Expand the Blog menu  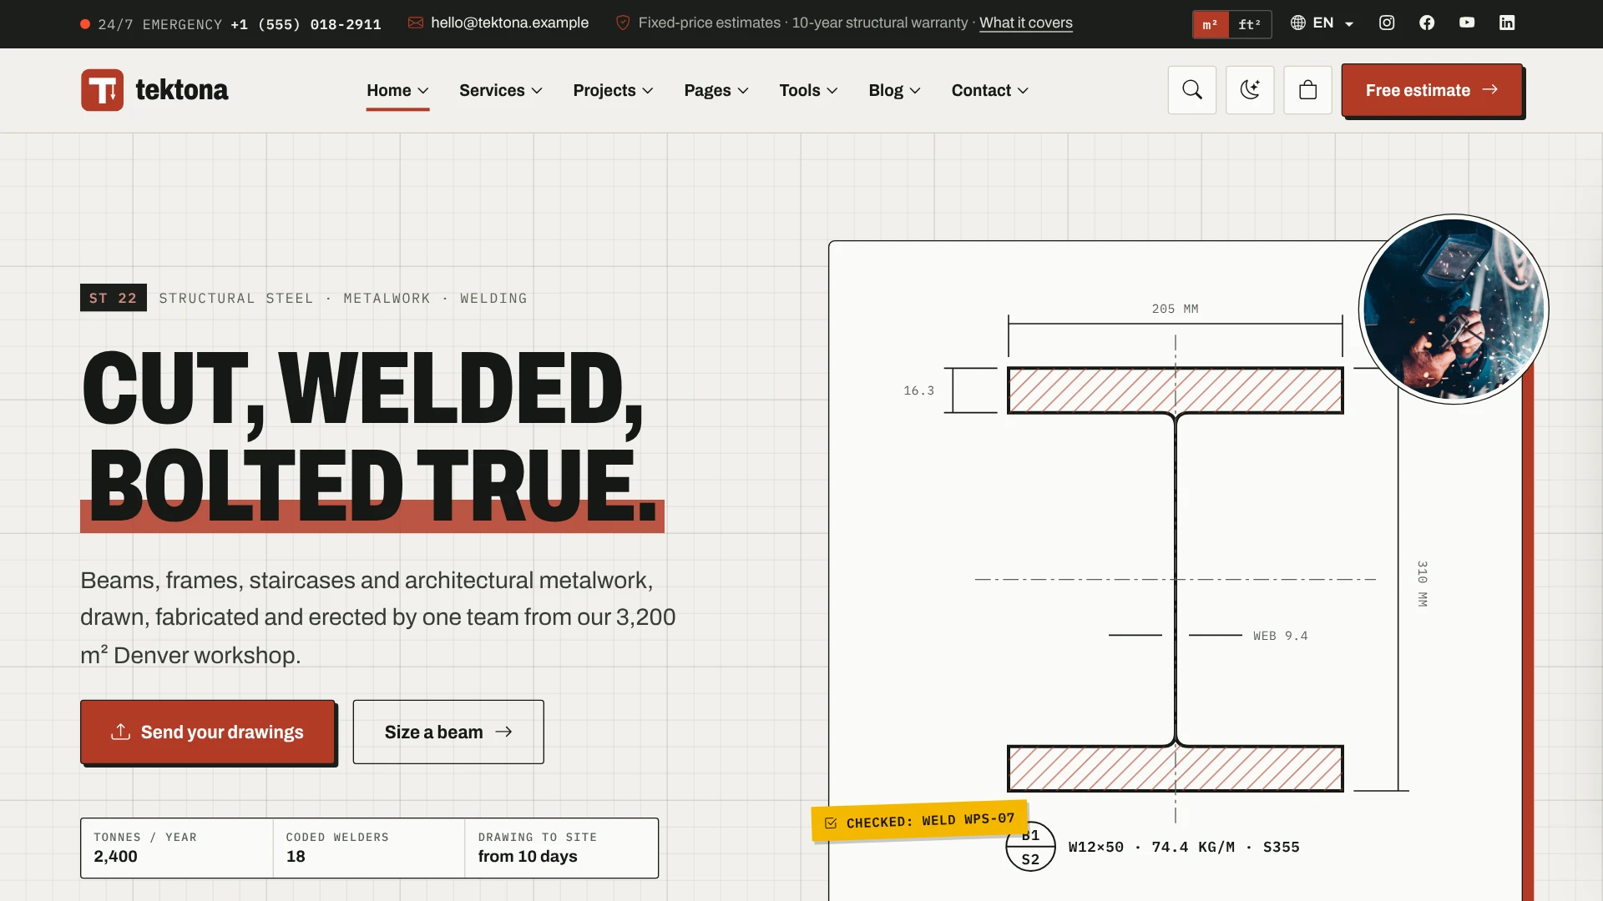coord(894,90)
